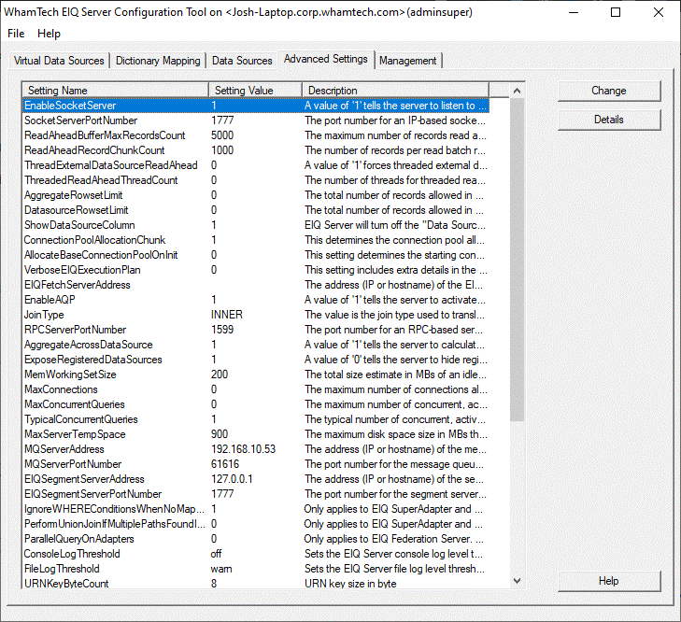The image size is (681, 622).
Task: Select the ShowDataSourceColumn setting
Action: coord(256,225)
